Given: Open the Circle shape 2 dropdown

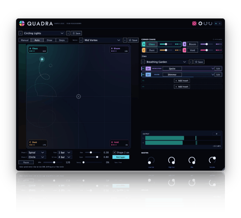Looking at the screenshot, I should pyautogui.click(x=37, y=157).
